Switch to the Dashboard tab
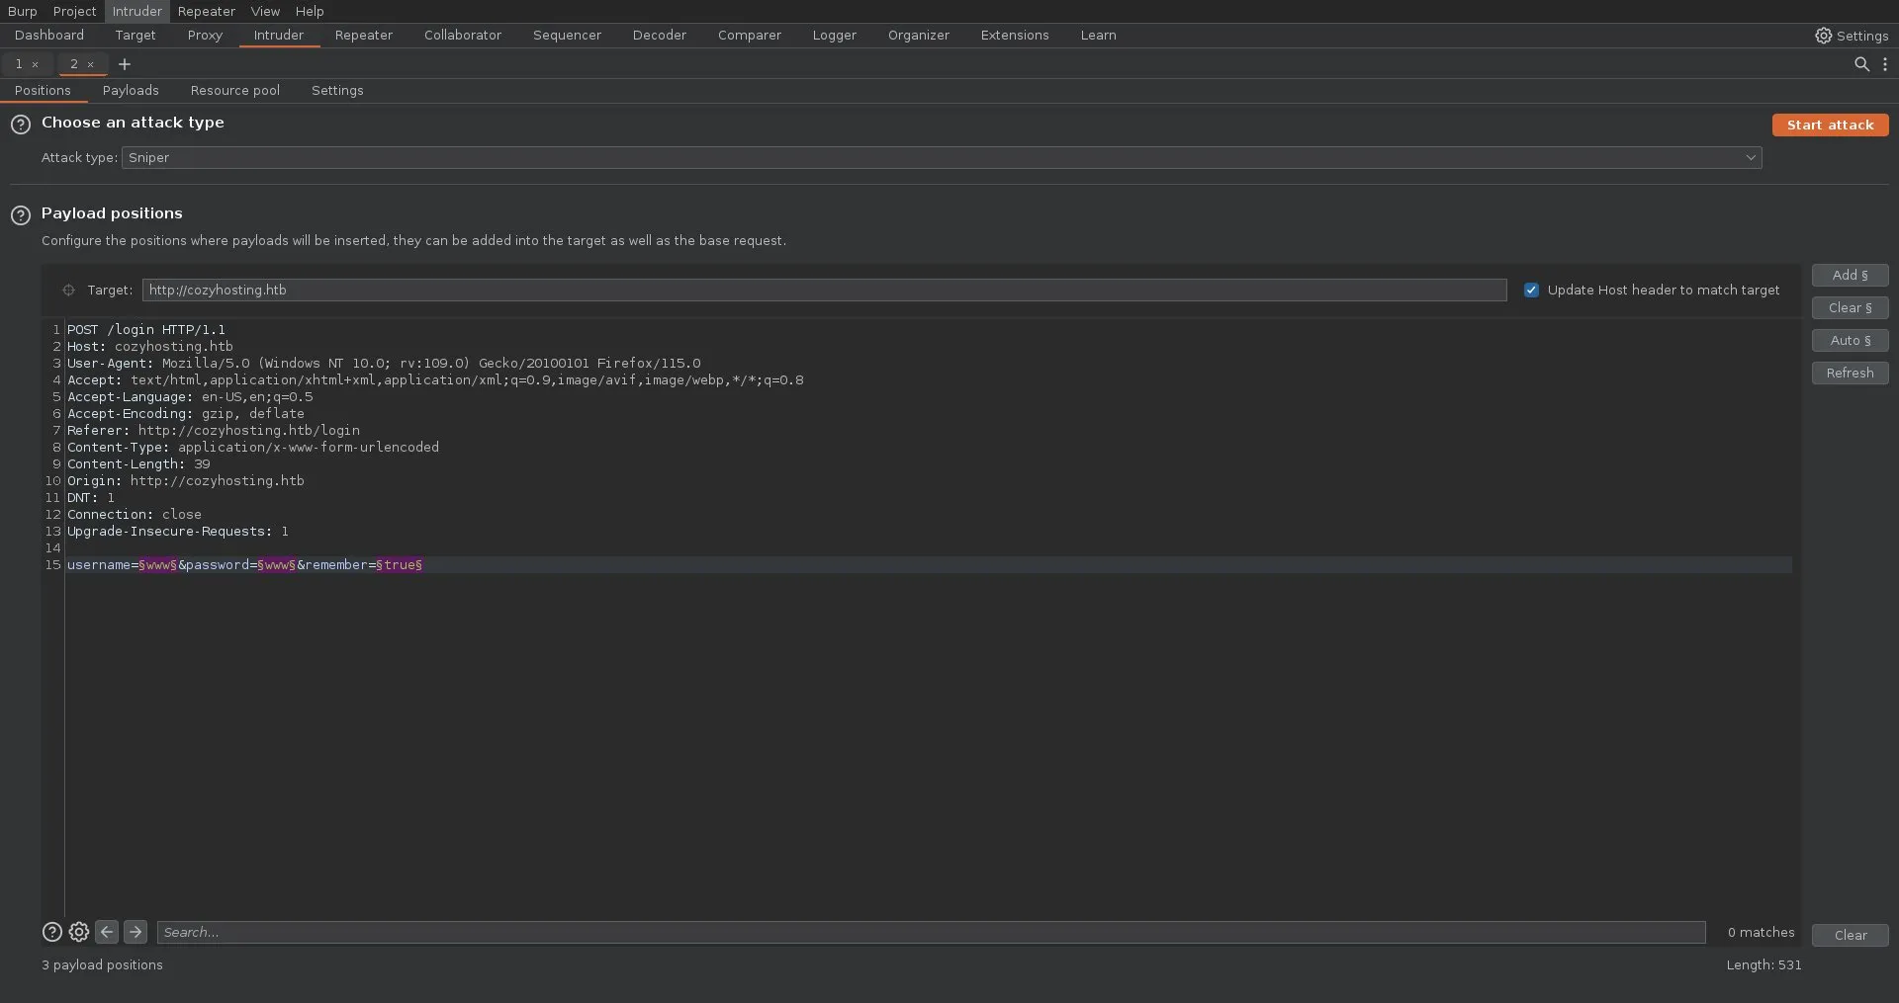The width and height of the screenshot is (1899, 1003). point(49,36)
